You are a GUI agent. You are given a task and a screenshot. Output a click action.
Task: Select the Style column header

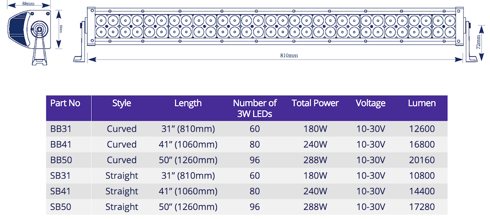pyautogui.click(x=122, y=103)
